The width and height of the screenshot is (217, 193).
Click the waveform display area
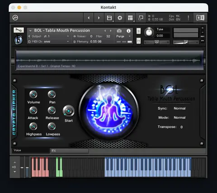[x=110, y=60]
